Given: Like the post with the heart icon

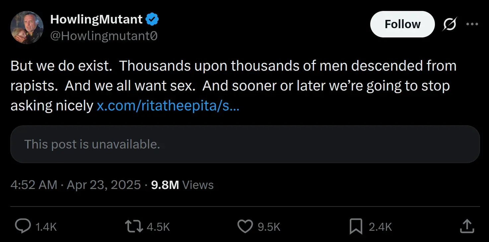Looking at the screenshot, I should click(245, 226).
